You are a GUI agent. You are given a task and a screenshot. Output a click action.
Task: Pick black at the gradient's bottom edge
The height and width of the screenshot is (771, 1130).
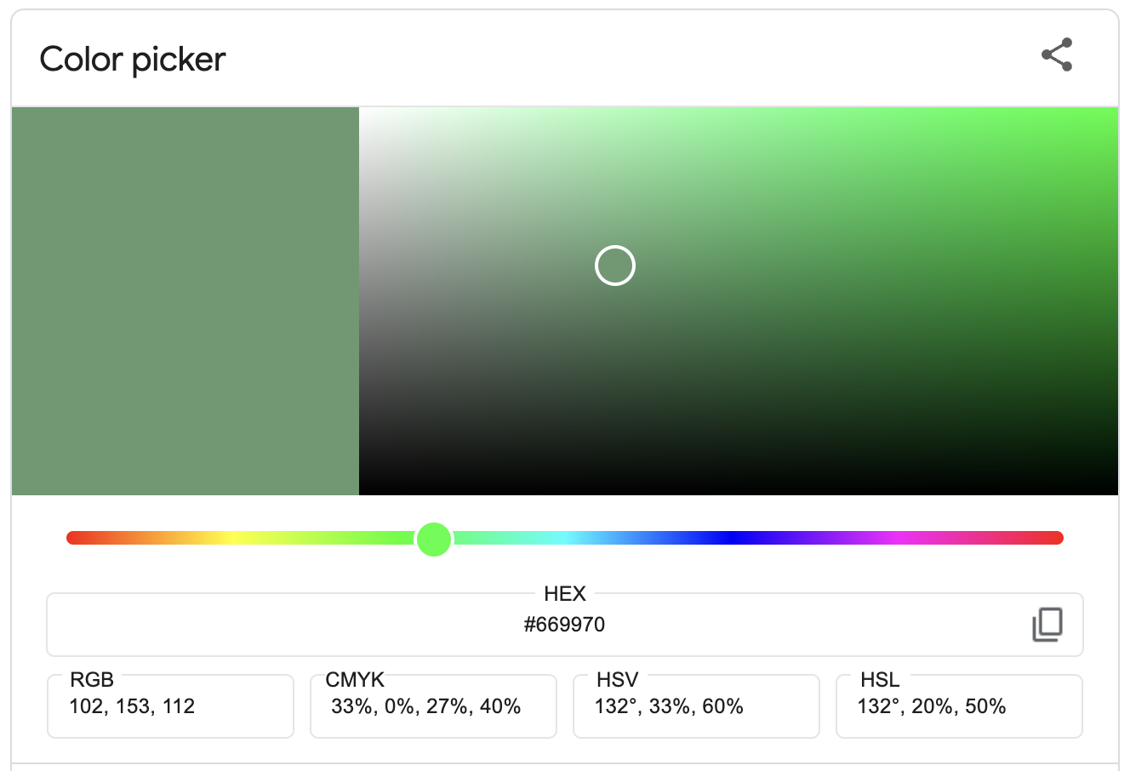[739, 489]
